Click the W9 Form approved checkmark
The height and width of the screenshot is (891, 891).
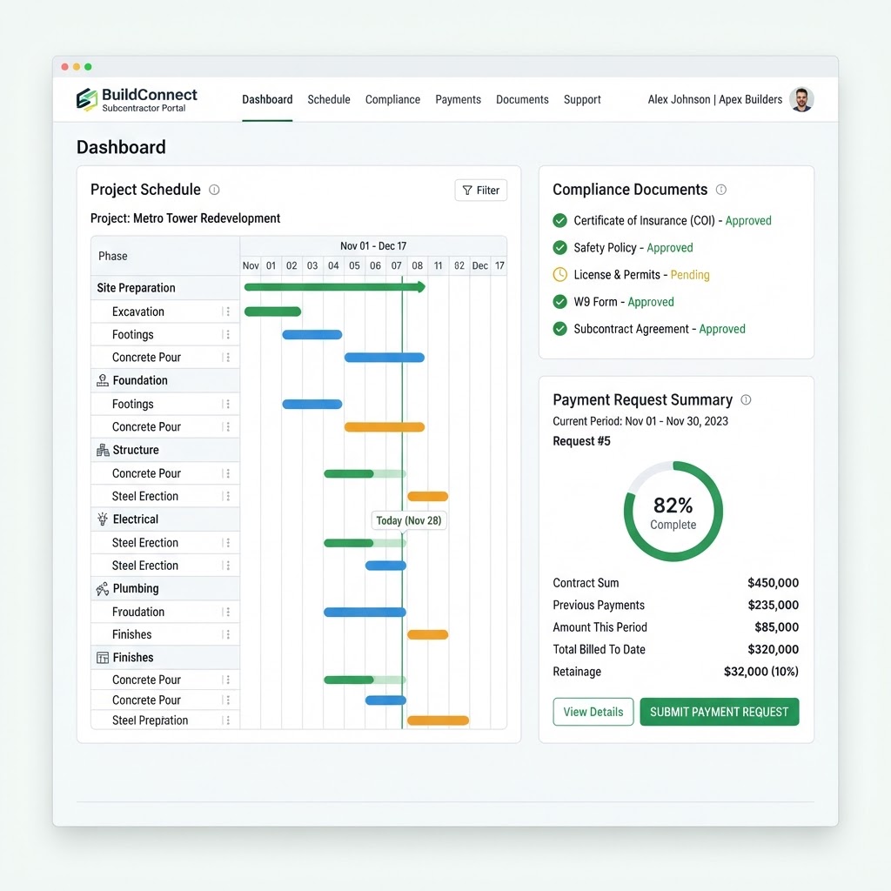[x=559, y=302]
